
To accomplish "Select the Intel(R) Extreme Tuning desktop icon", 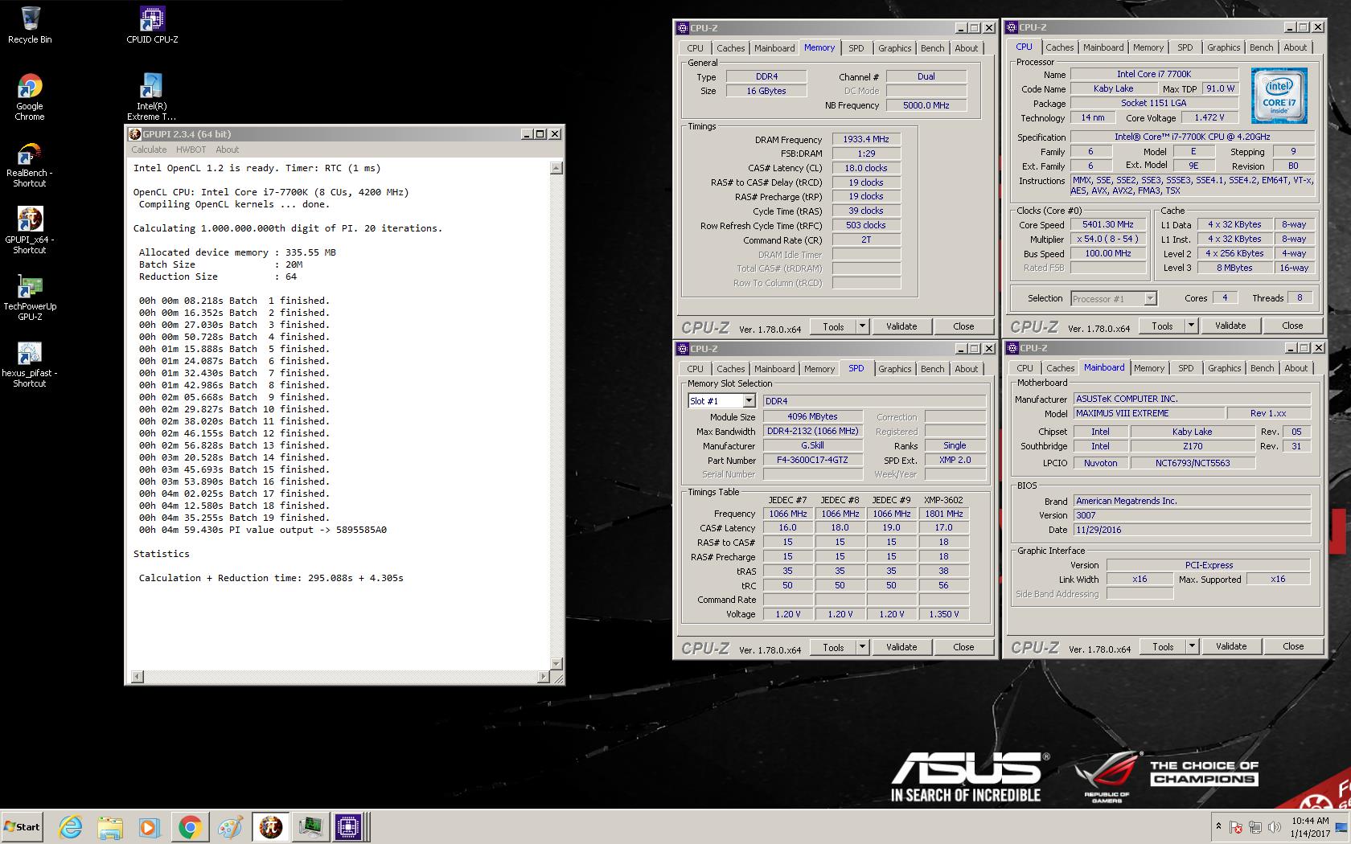I will 152,96.
